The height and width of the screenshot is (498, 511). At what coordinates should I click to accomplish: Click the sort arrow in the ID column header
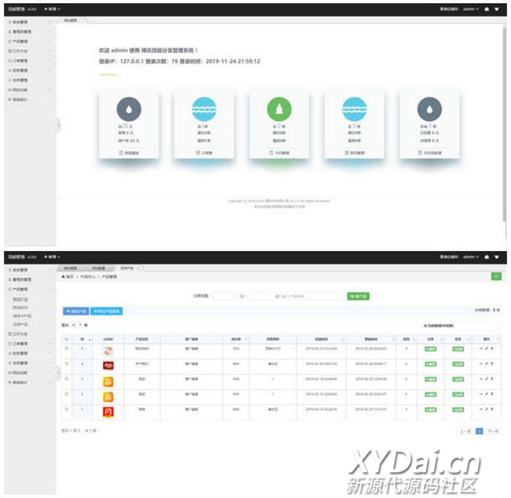pyautogui.click(x=89, y=340)
